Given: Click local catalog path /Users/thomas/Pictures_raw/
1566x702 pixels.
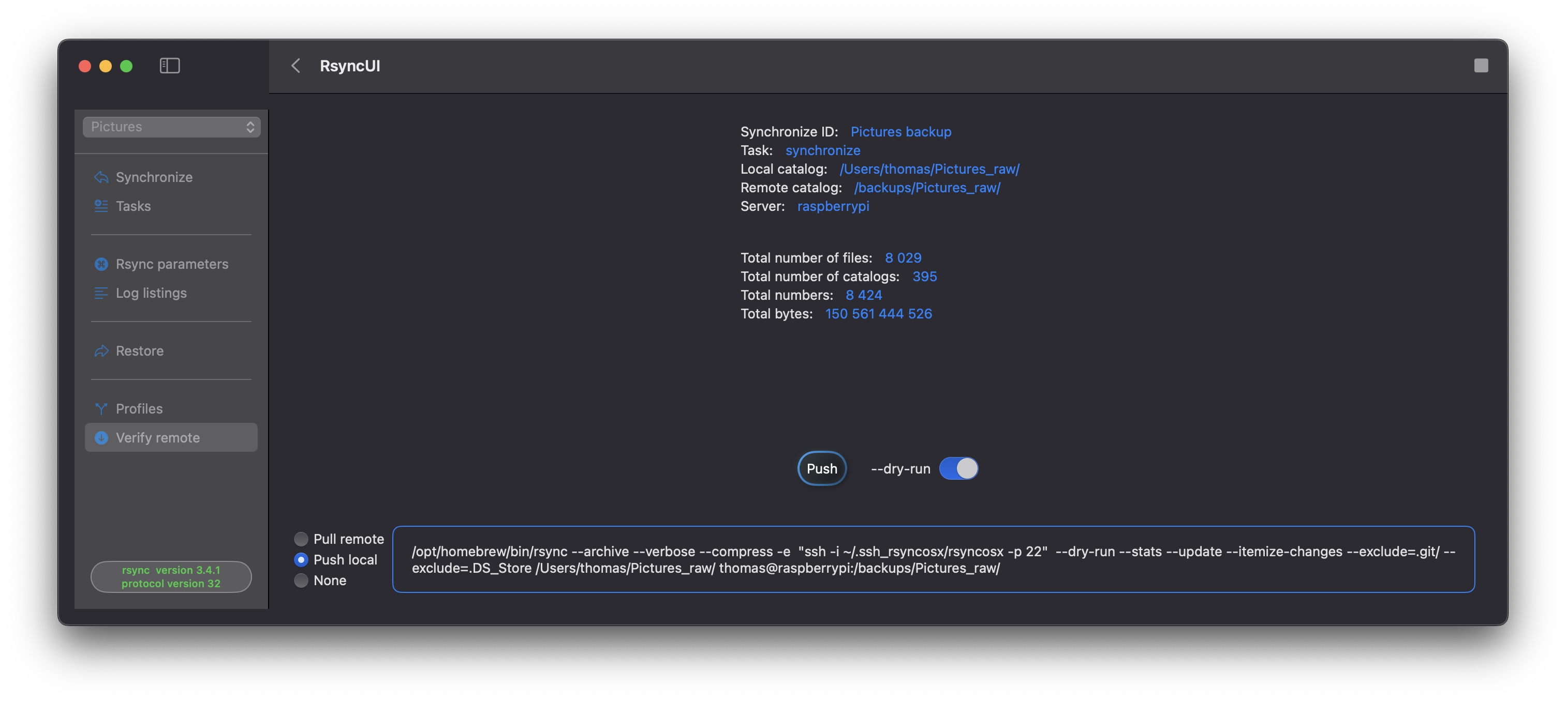Looking at the screenshot, I should (x=929, y=169).
